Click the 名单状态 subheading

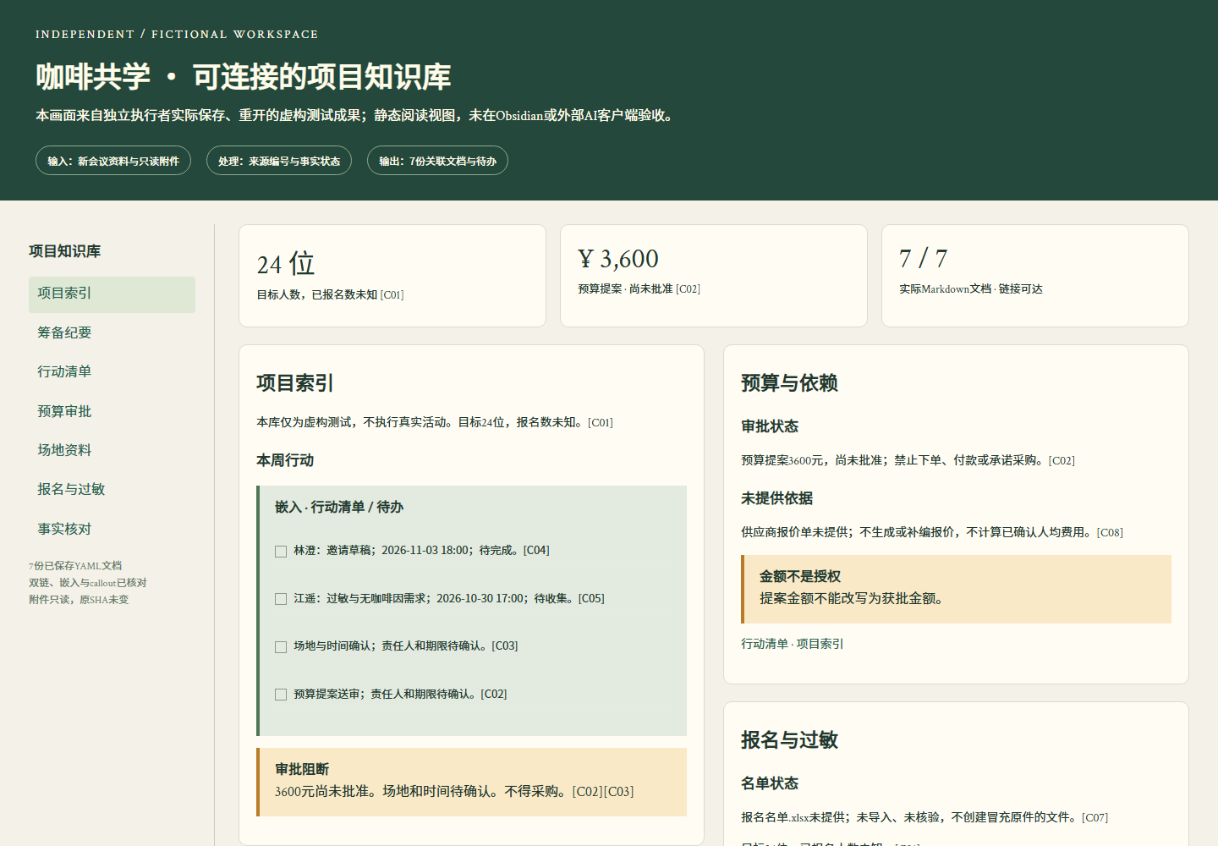coord(770,783)
